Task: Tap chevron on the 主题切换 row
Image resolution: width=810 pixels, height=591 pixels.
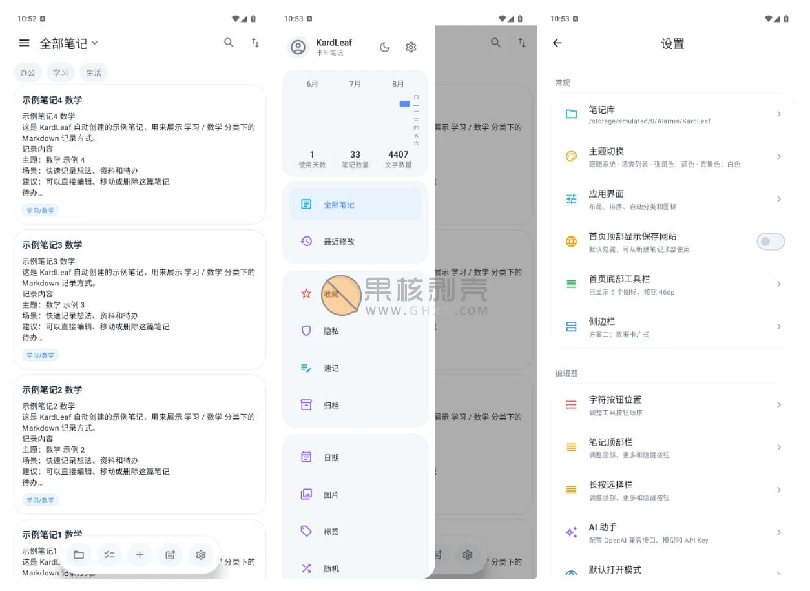Action: point(779,156)
